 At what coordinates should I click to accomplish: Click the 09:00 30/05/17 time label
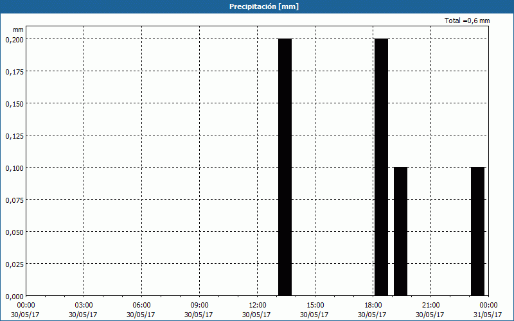[199, 310]
